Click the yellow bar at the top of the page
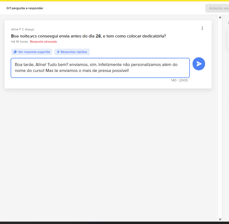The width and height of the screenshot is (229, 224). coord(114,1)
